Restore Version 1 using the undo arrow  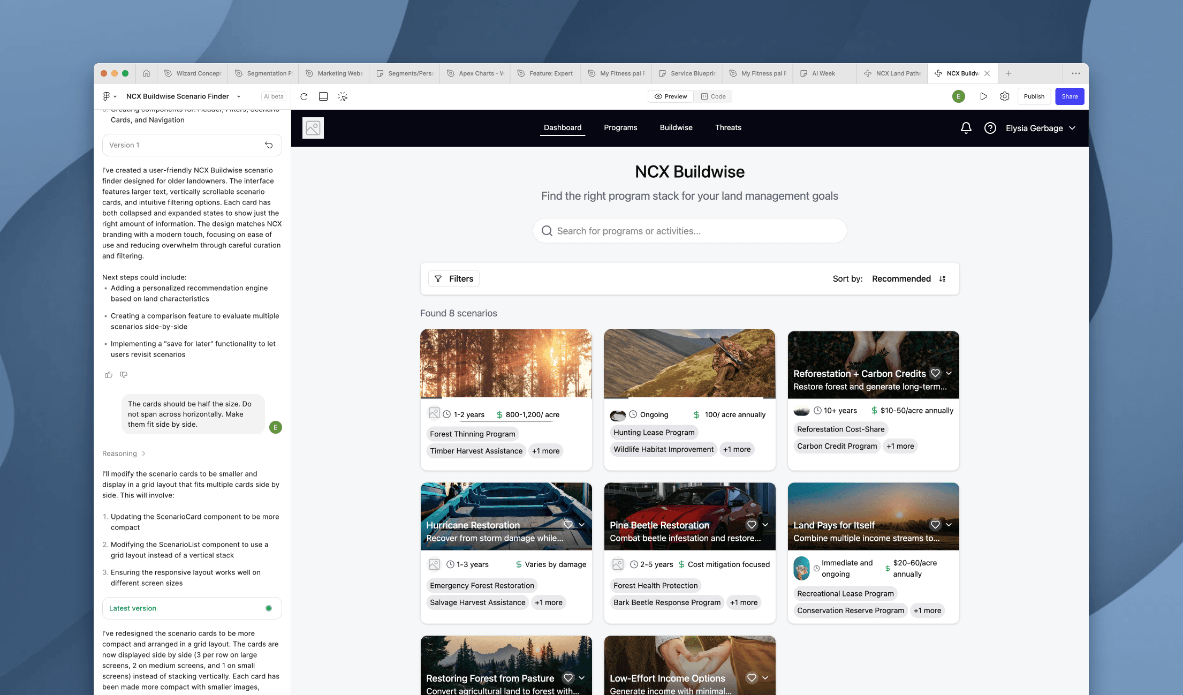(269, 145)
